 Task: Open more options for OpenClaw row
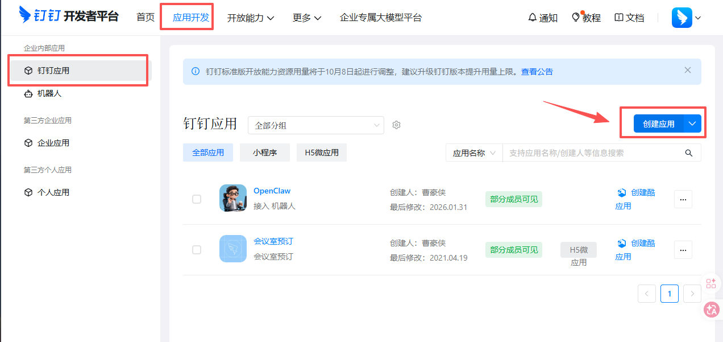(683, 199)
